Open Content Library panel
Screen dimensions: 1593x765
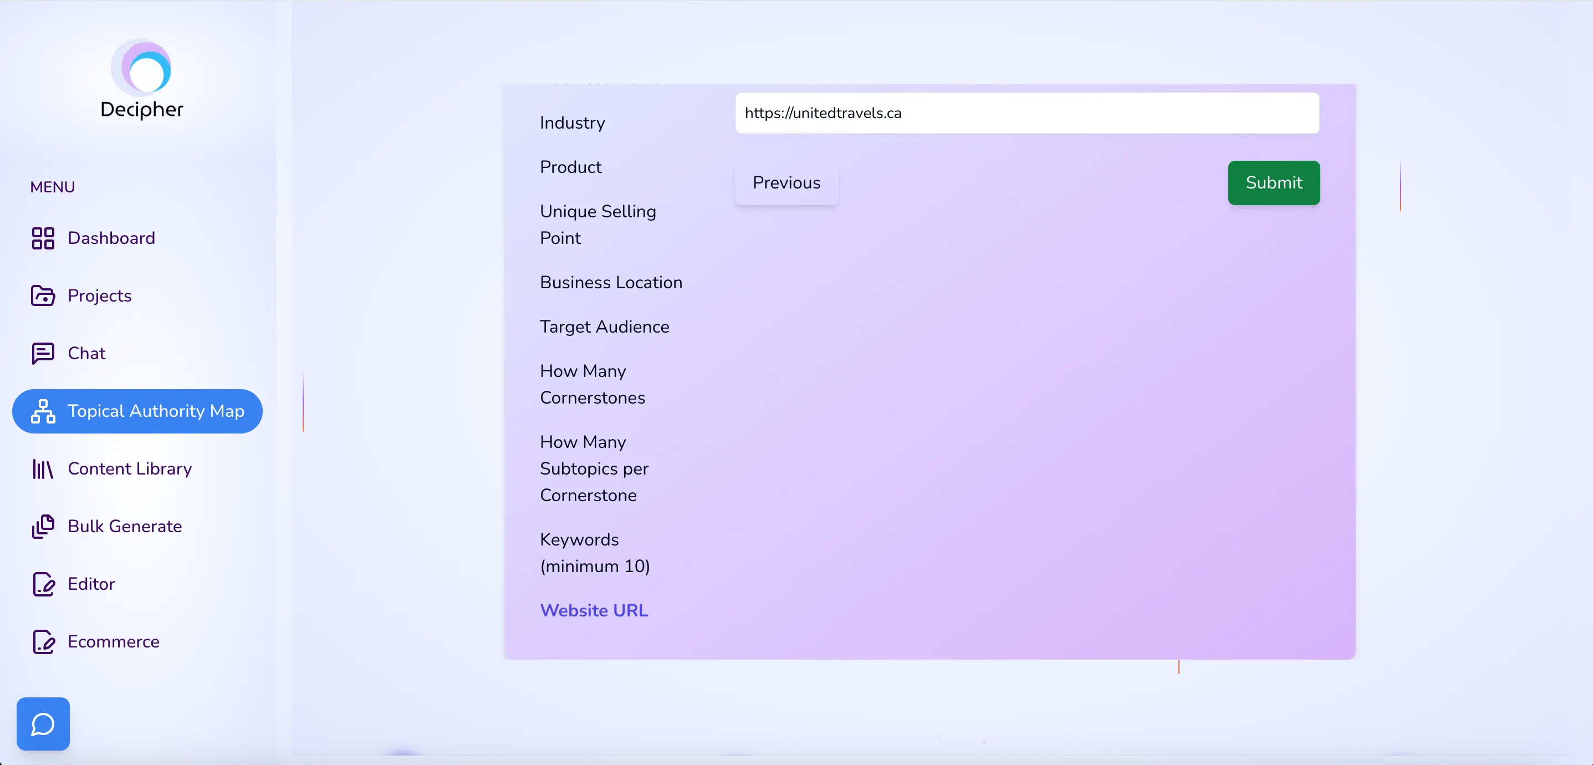pos(130,468)
